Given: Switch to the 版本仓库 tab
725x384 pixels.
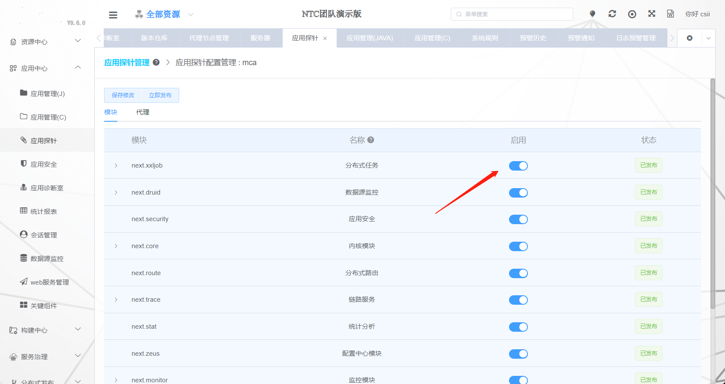Looking at the screenshot, I should click(154, 38).
